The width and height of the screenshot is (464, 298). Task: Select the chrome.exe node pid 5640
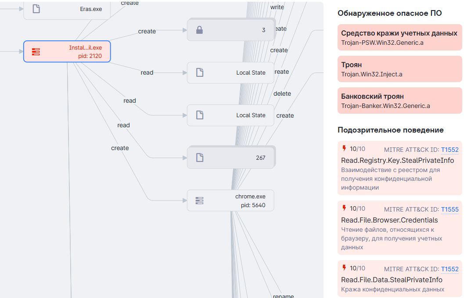pos(230,201)
